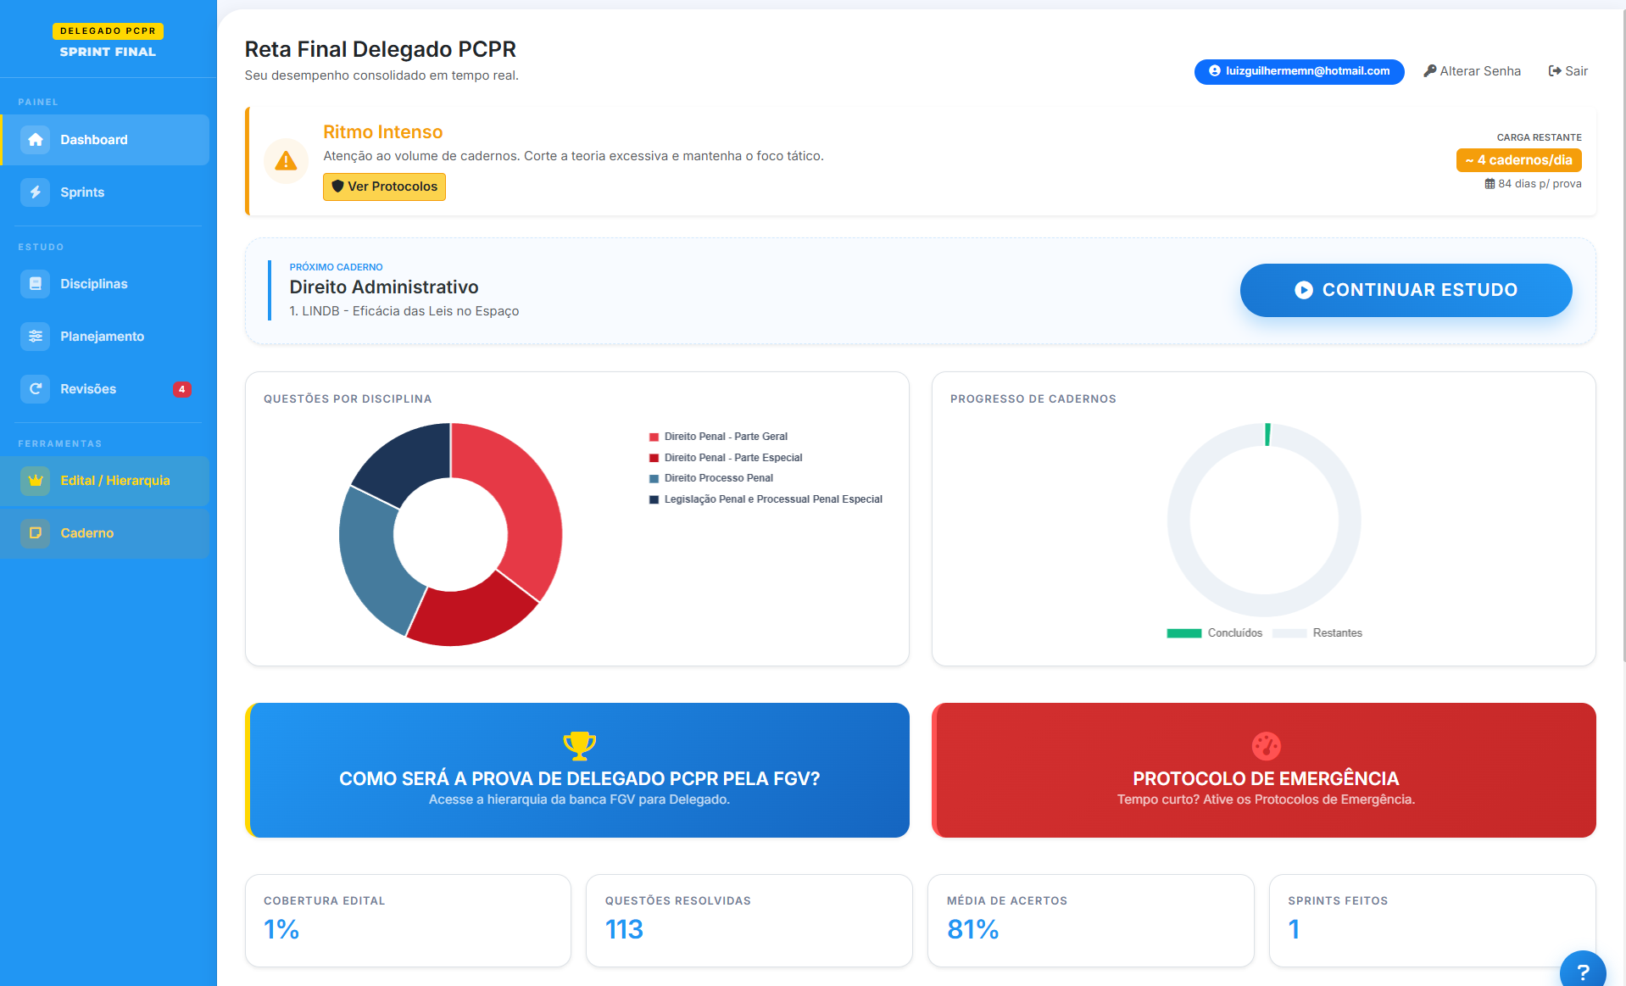Click '1. LINDB - Eficácia das Leis no Espaço'
This screenshot has width=1626, height=986.
pyautogui.click(x=404, y=311)
